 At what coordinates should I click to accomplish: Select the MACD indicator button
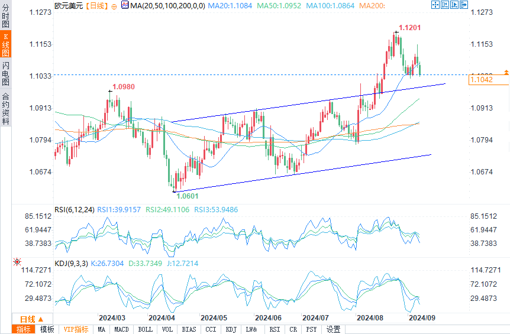pos(122,329)
